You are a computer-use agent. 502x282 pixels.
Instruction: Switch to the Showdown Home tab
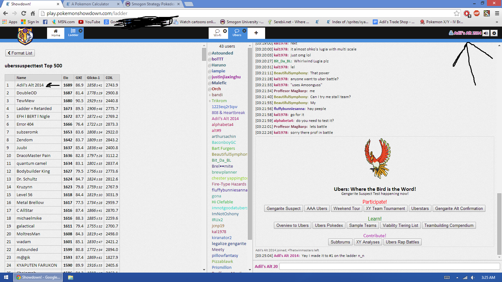(56, 33)
